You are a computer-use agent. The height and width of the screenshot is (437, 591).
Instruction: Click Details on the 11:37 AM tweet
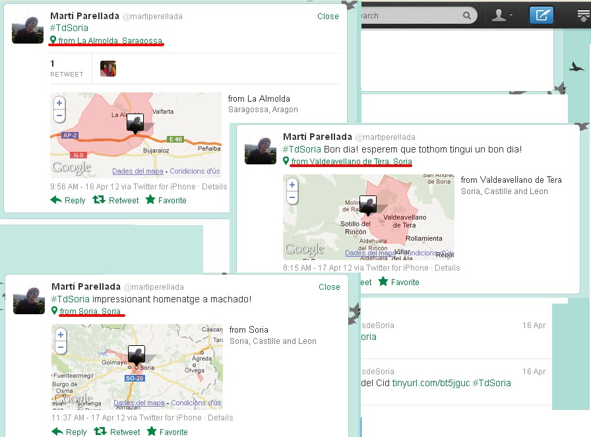click(220, 418)
